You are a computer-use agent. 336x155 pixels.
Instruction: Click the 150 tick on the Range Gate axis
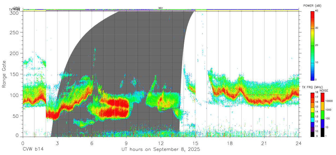point(15,74)
